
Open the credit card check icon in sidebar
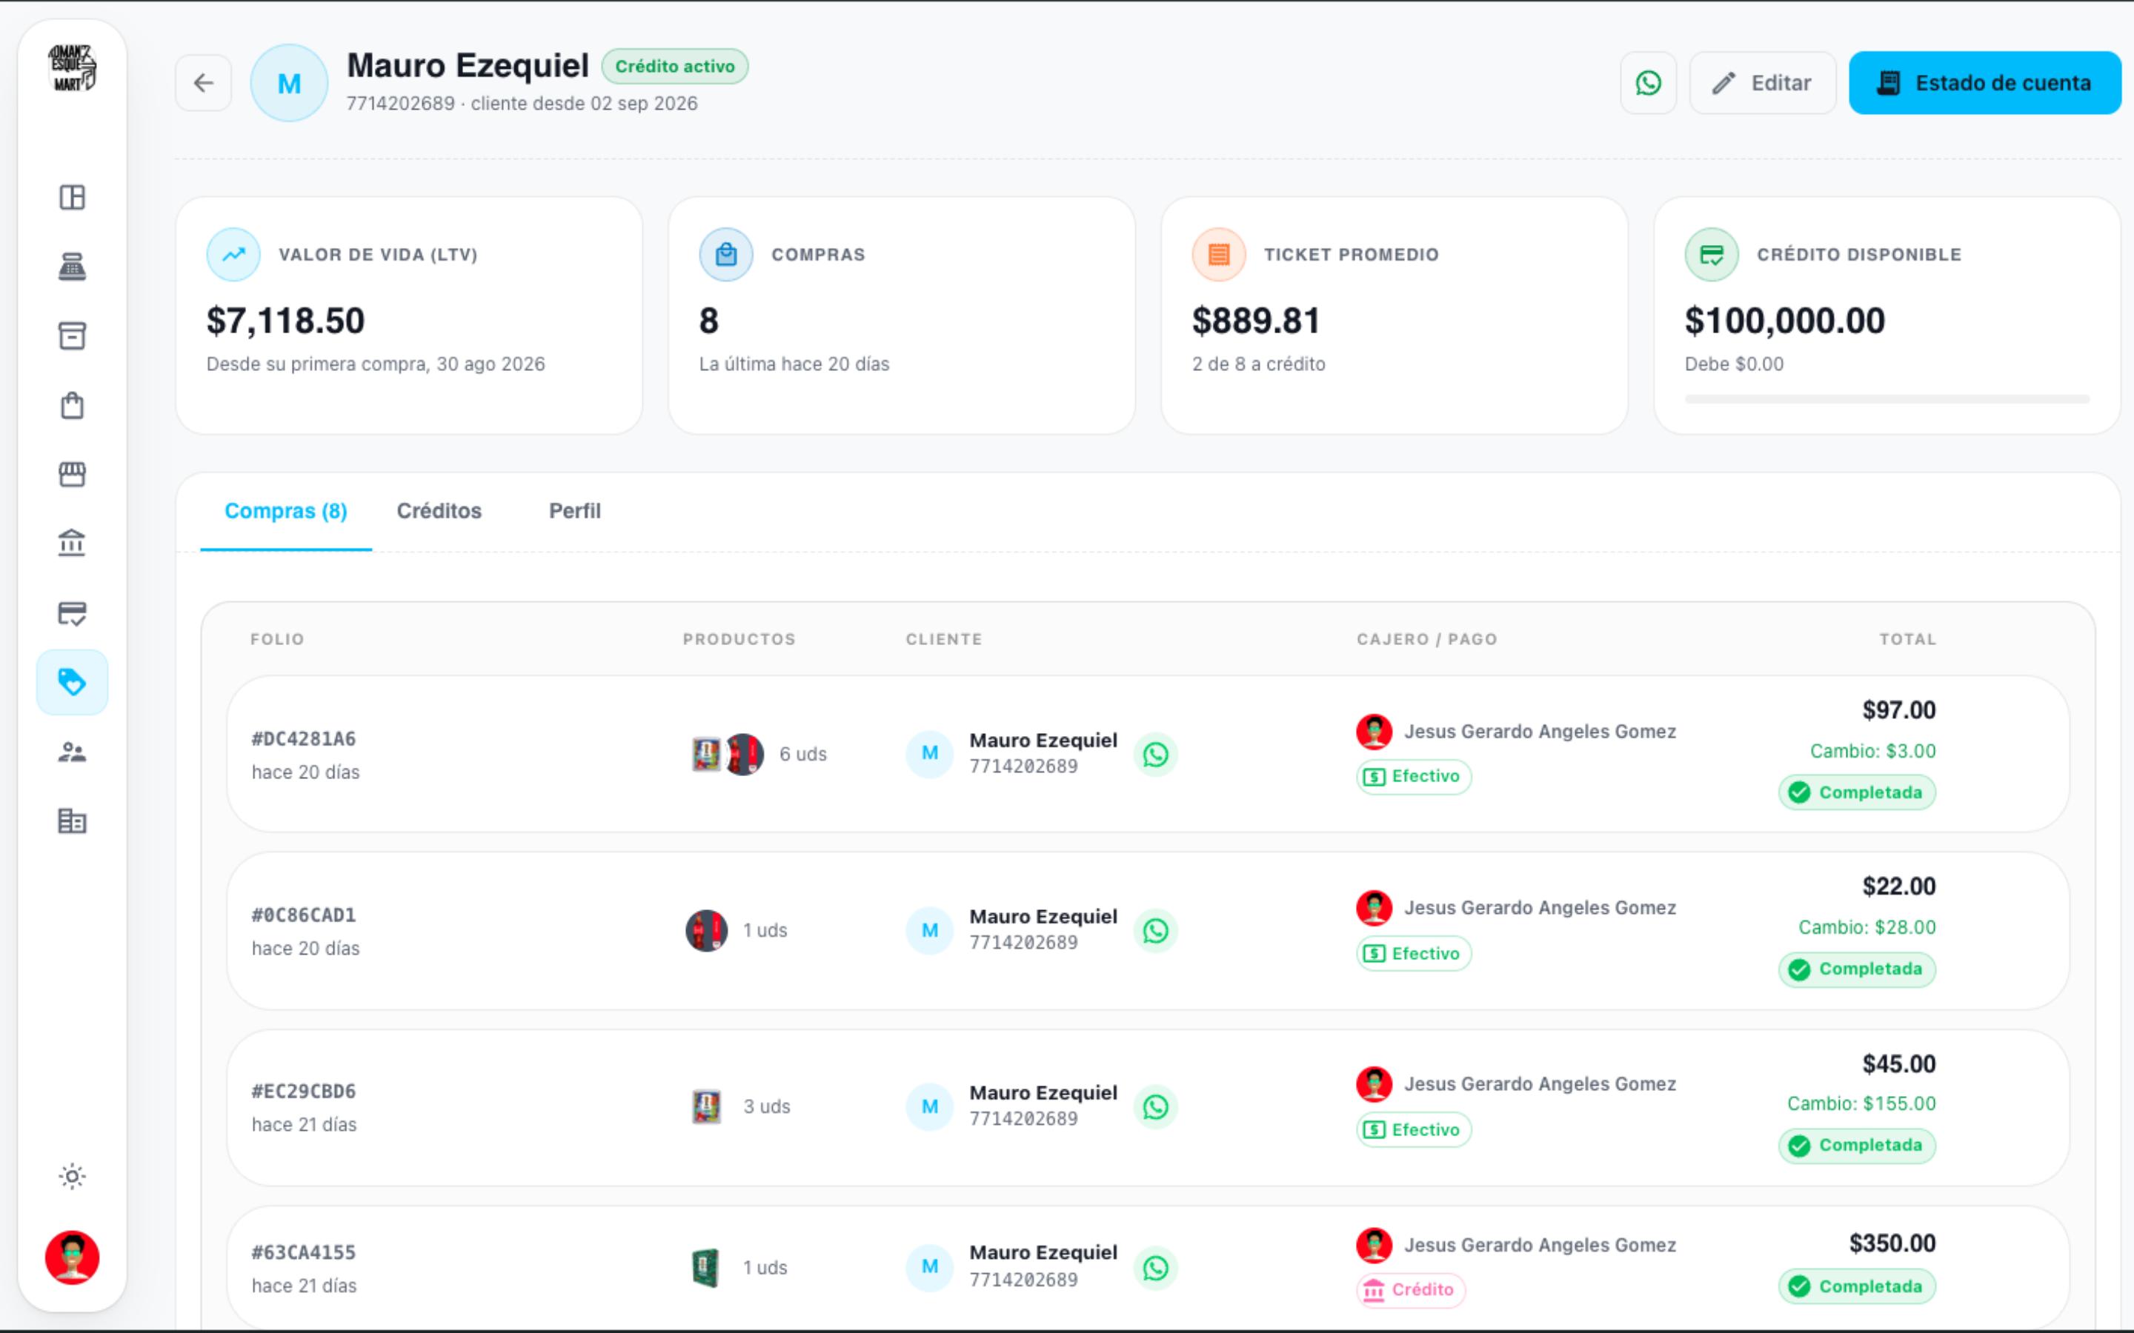coord(73,612)
